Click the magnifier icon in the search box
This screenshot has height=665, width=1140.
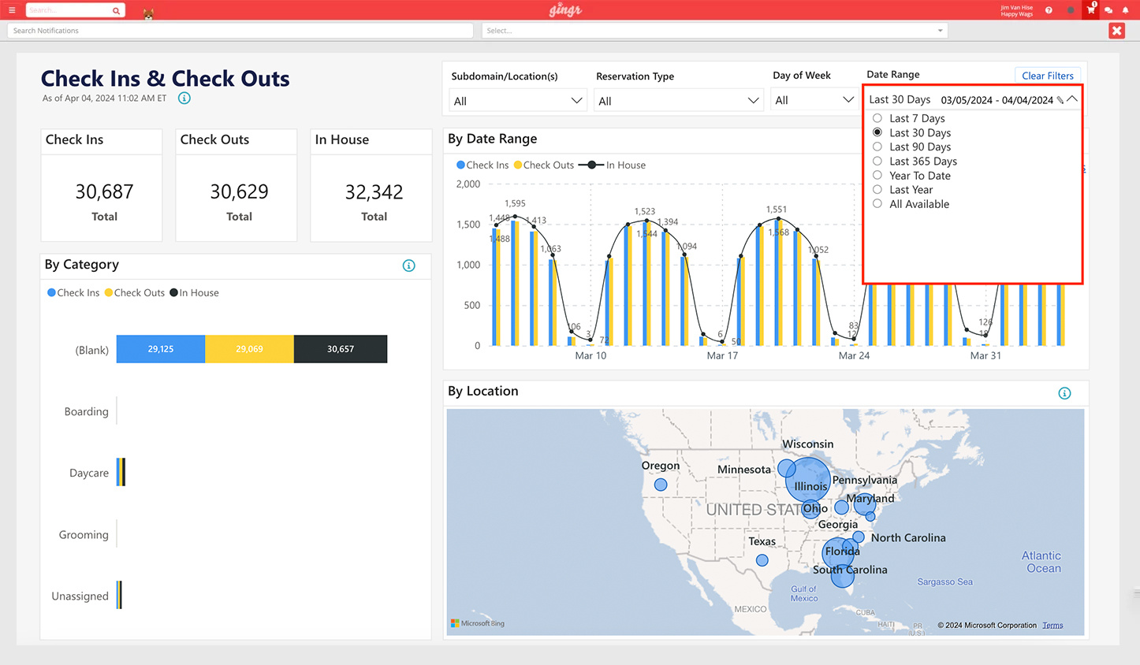pyautogui.click(x=116, y=10)
